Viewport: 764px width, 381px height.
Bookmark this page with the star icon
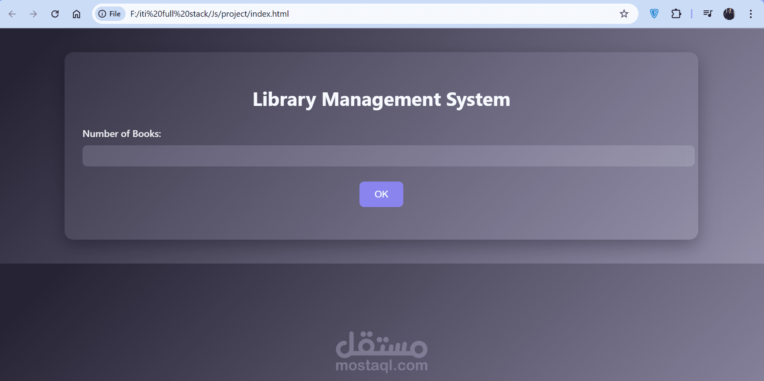624,14
